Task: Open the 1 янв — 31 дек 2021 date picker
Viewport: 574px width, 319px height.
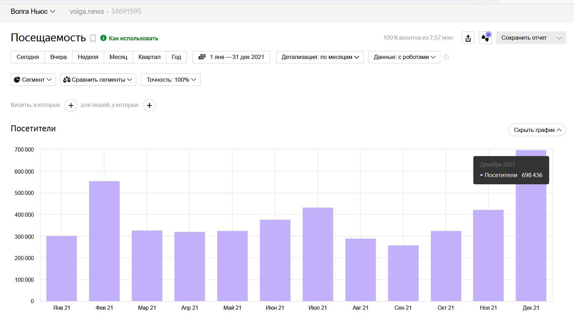Action: pyautogui.click(x=231, y=57)
